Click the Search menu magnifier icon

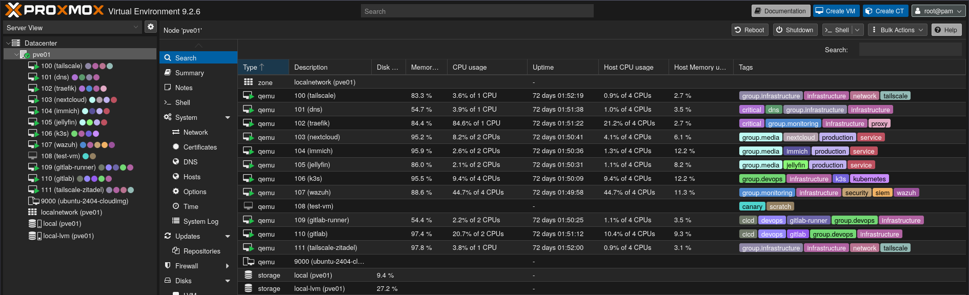tap(168, 58)
